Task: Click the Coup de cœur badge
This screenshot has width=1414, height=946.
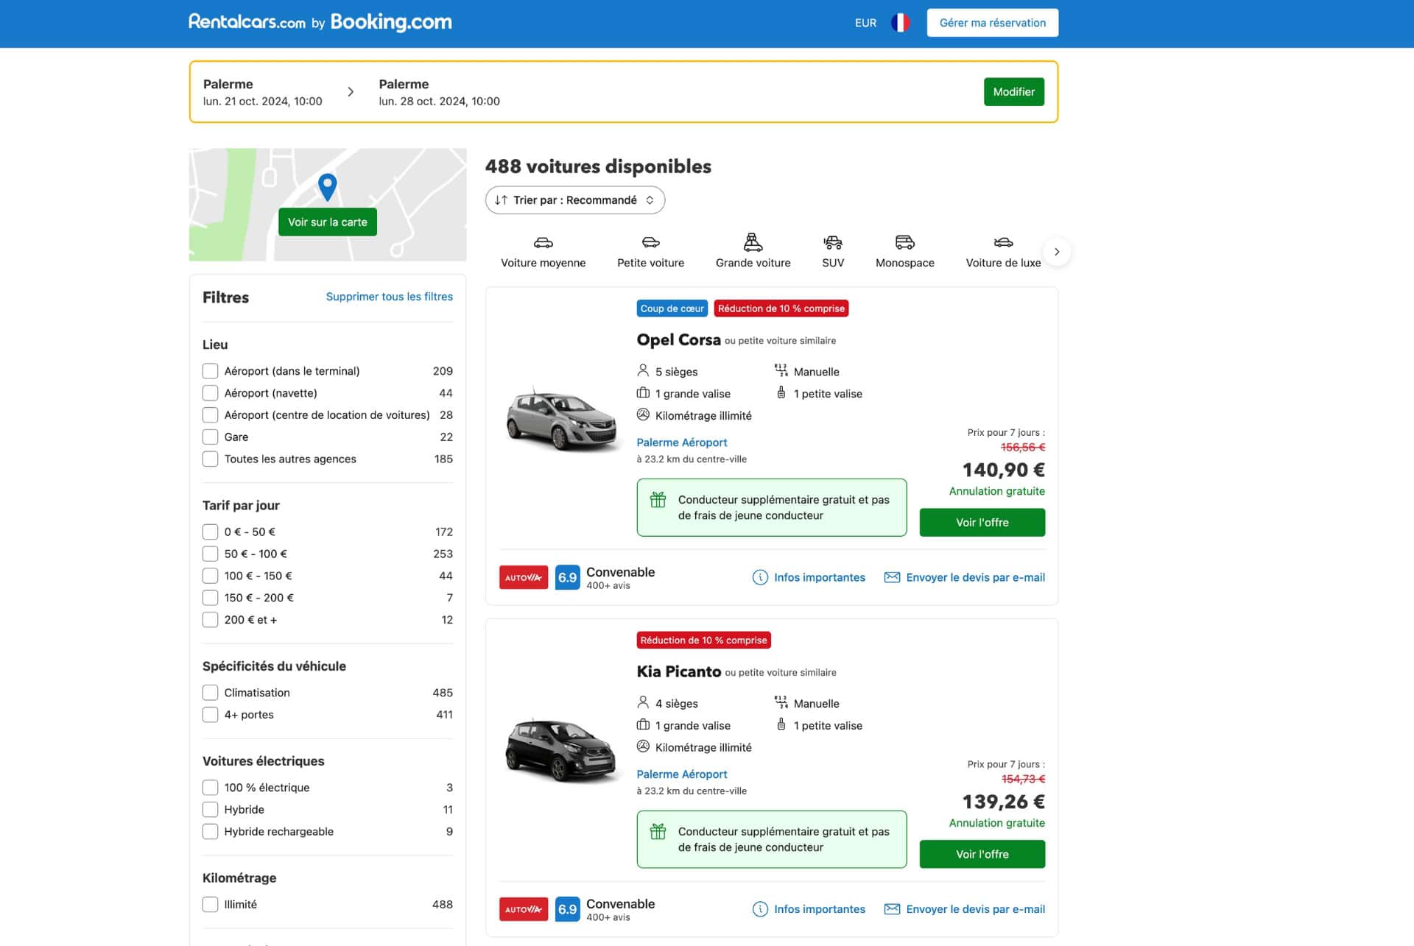Action: click(x=672, y=308)
